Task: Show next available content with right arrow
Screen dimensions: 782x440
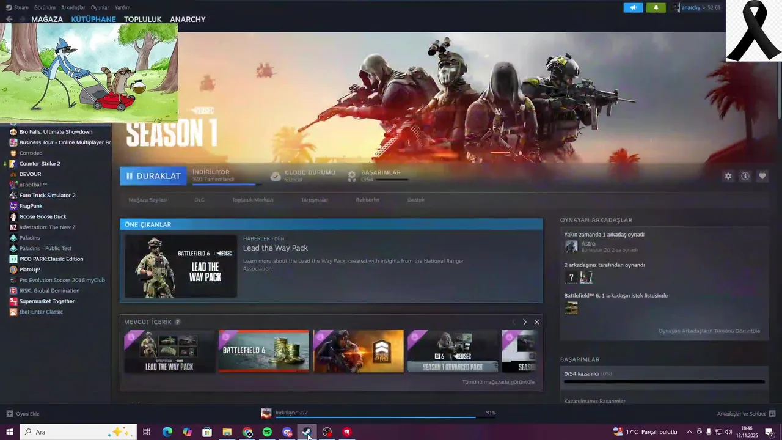Action: (x=524, y=322)
